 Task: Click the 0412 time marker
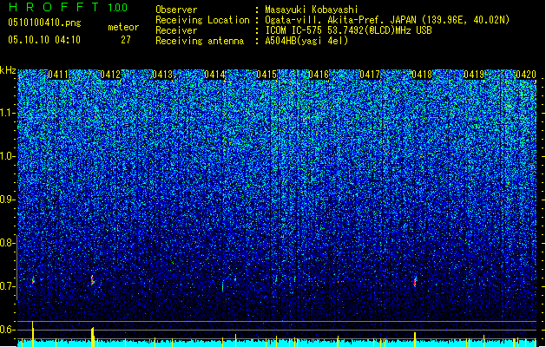110,75
